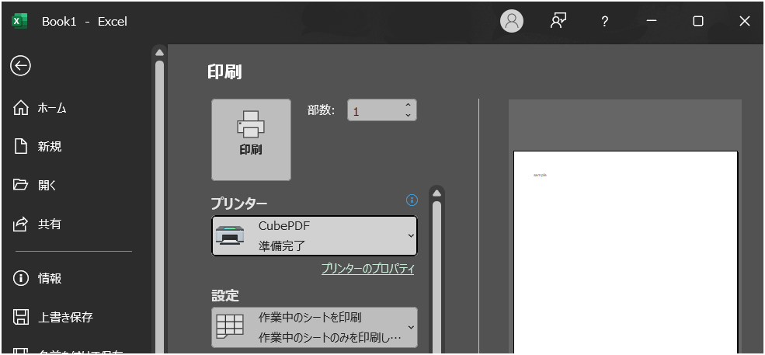
Task: Select New (新規) in the sidebar
Action: (x=49, y=147)
